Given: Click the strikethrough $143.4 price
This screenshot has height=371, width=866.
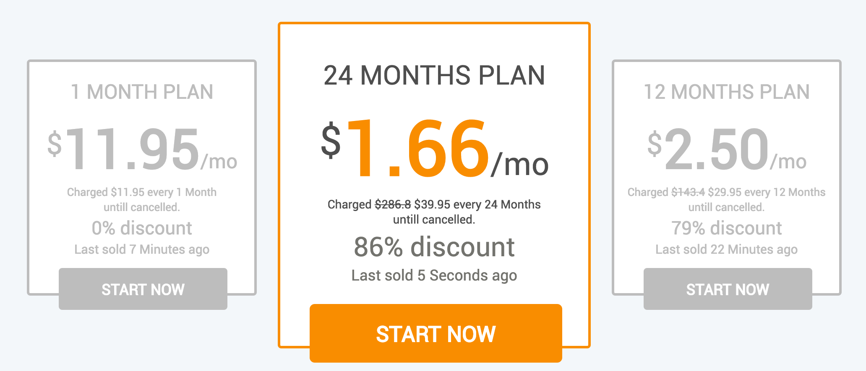Looking at the screenshot, I should point(688,192).
